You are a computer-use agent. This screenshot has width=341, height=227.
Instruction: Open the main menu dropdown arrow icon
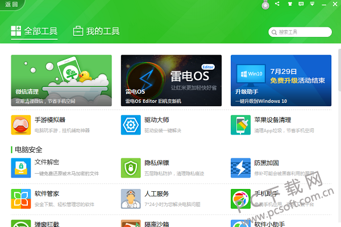[312, 4]
